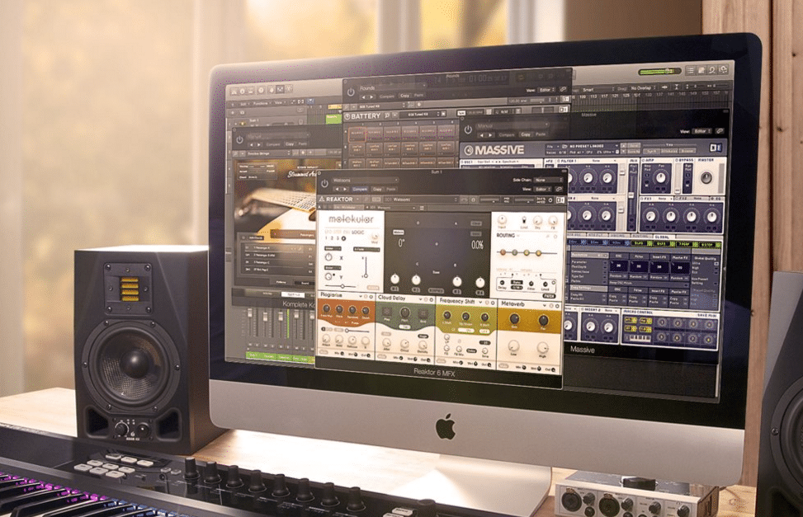Screen dimensions: 803x517
Task: Click the Save button in Massive's preset header
Action: tap(634, 146)
